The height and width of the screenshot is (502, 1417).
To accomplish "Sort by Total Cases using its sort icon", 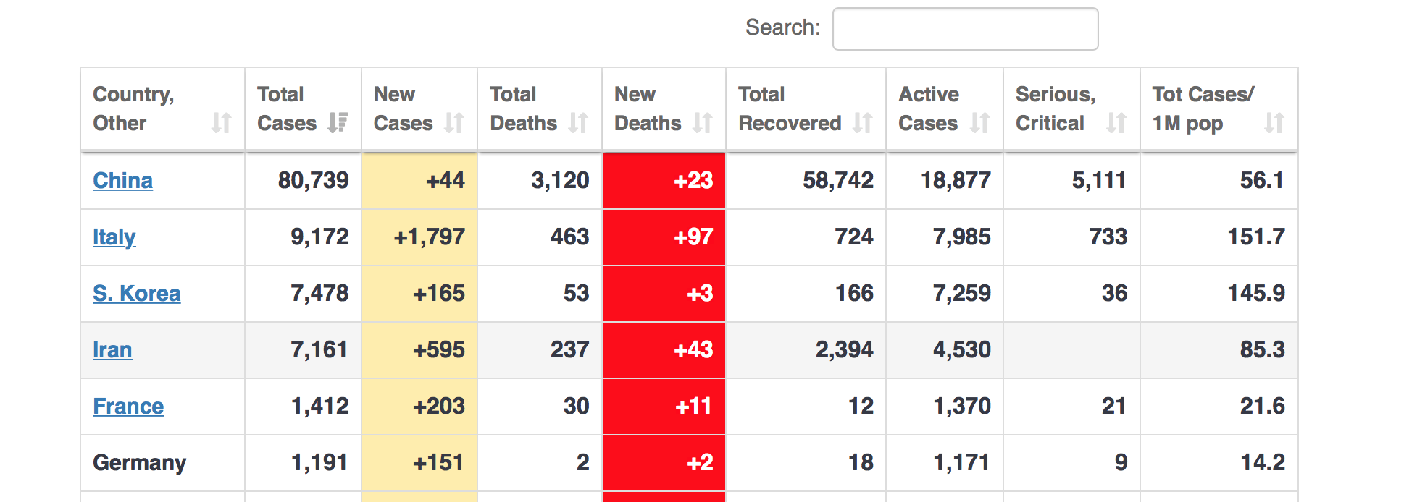I will pyautogui.click(x=338, y=123).
